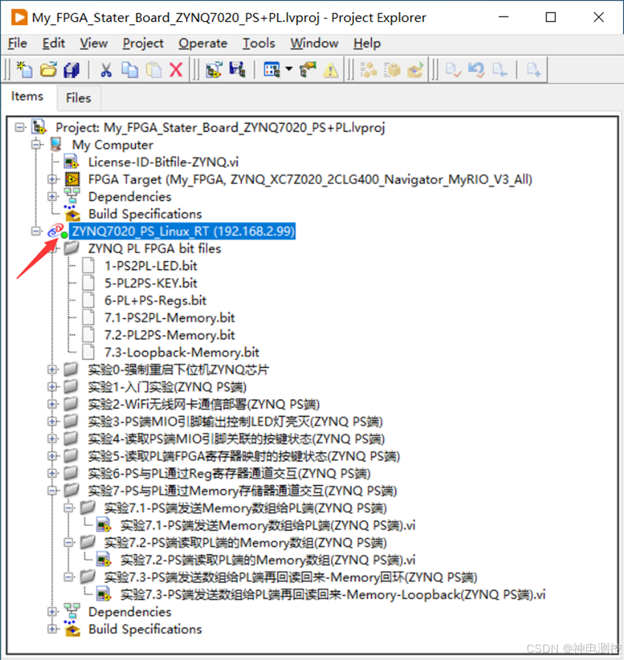The image size is (624, 660).
Task: Expand Dependencies under ZYNQ7020 target
Action: (52, 612)
